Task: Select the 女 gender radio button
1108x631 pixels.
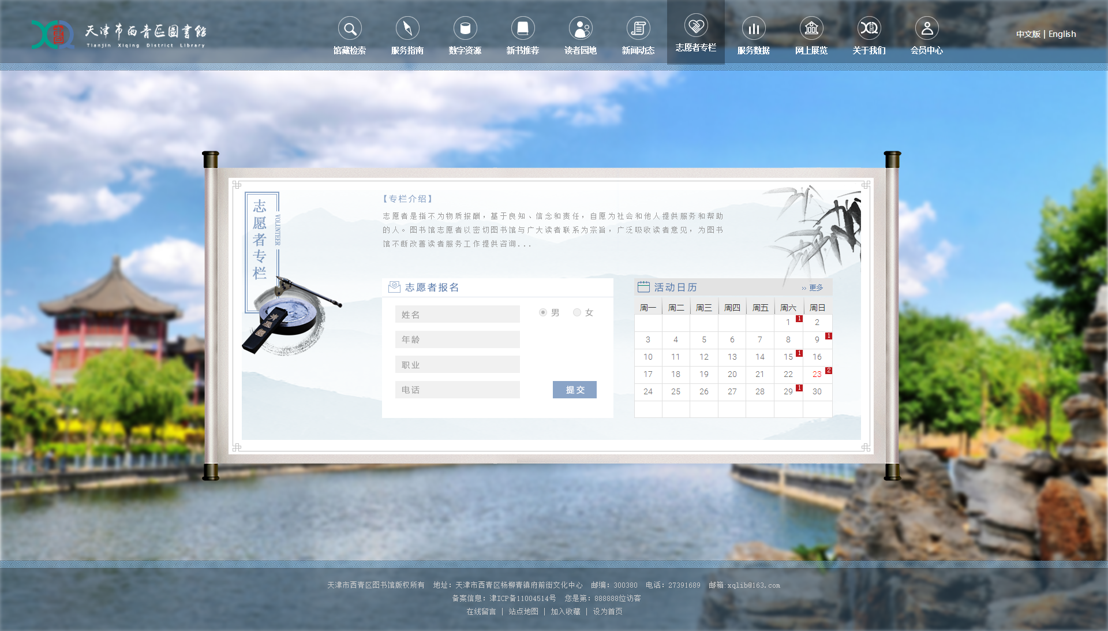Action: 577,312
